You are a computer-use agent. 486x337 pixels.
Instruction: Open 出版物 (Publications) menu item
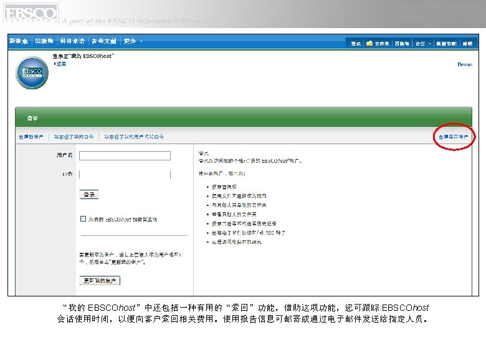(44, 41)
